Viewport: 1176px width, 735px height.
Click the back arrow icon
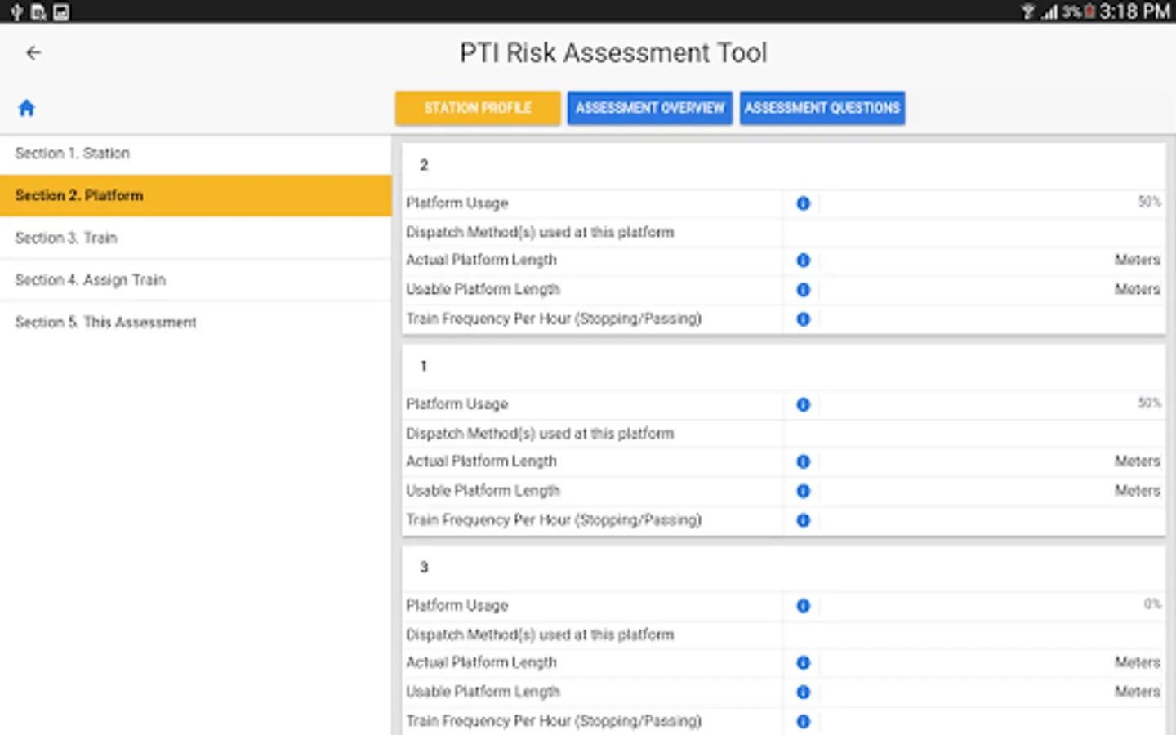click(33, 53)
